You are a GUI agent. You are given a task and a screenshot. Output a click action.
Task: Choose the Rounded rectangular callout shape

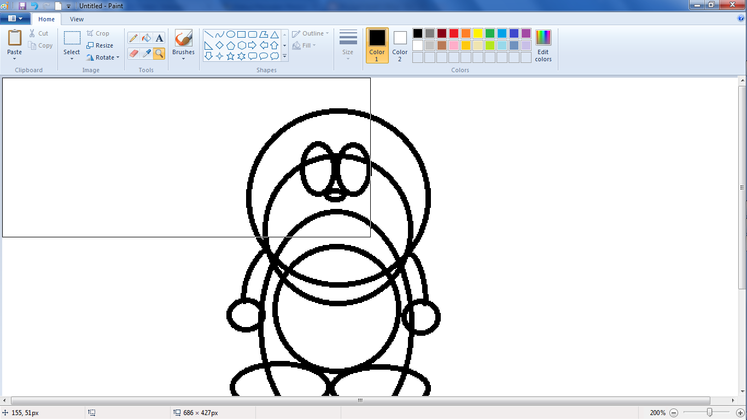pyautogui.click(x=252, y=56)
